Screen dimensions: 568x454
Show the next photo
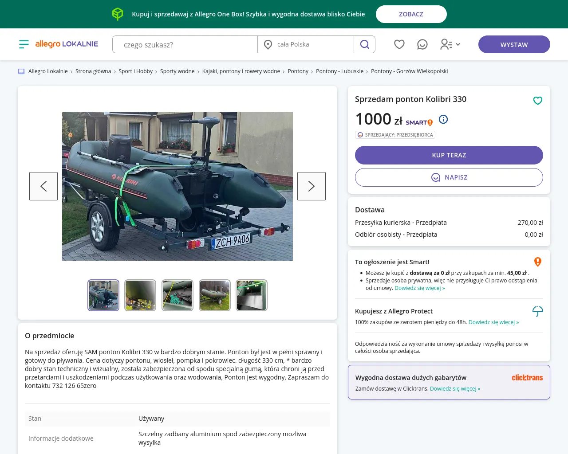(312, 186)
